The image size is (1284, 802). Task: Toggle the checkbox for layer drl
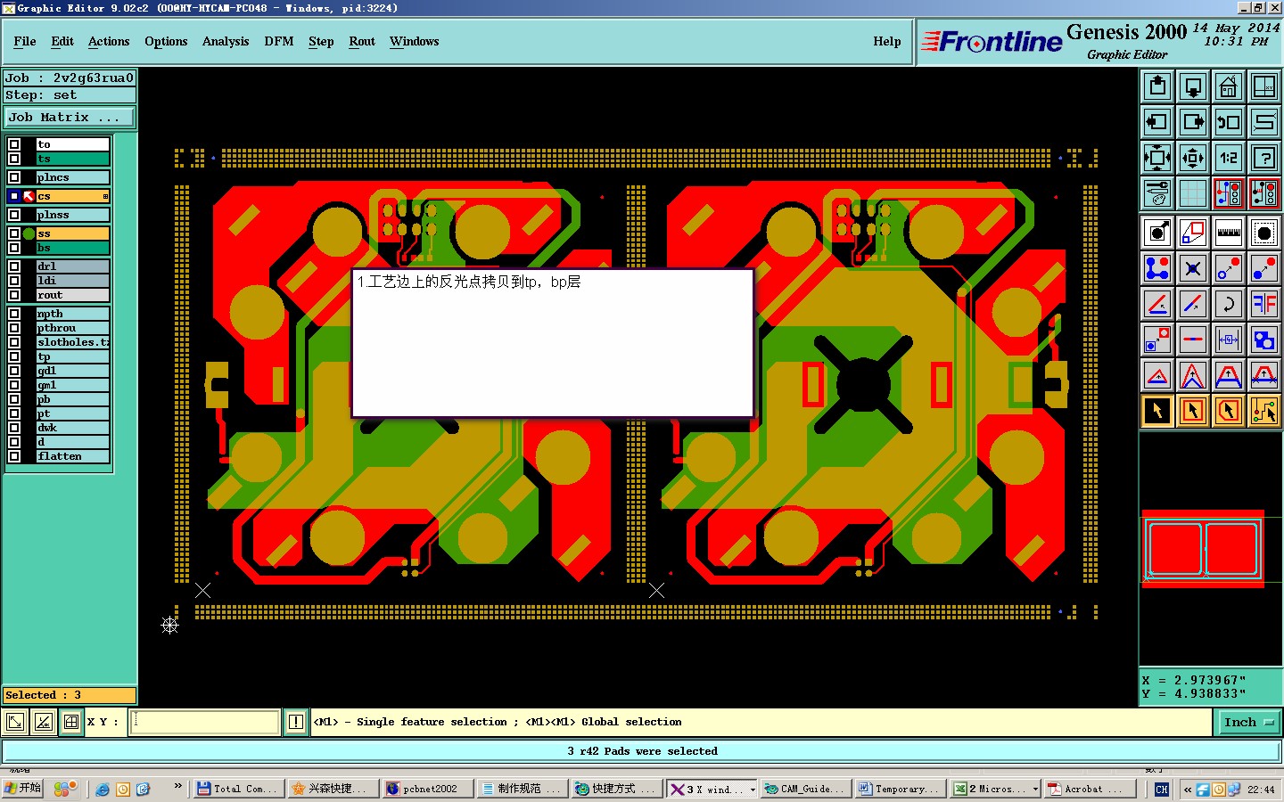click(14, 266)
